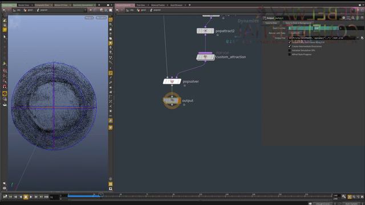
Task: Open the Output File dropdown arrow
Action: click(x=358, y=38)
